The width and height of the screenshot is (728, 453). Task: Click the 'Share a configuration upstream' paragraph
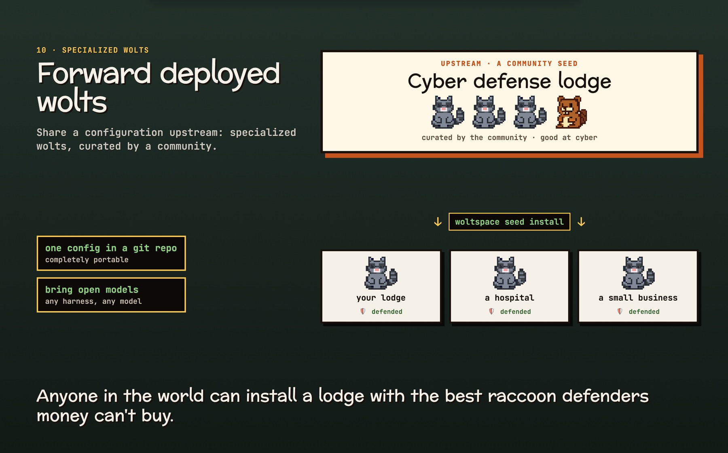coord(166,140)
